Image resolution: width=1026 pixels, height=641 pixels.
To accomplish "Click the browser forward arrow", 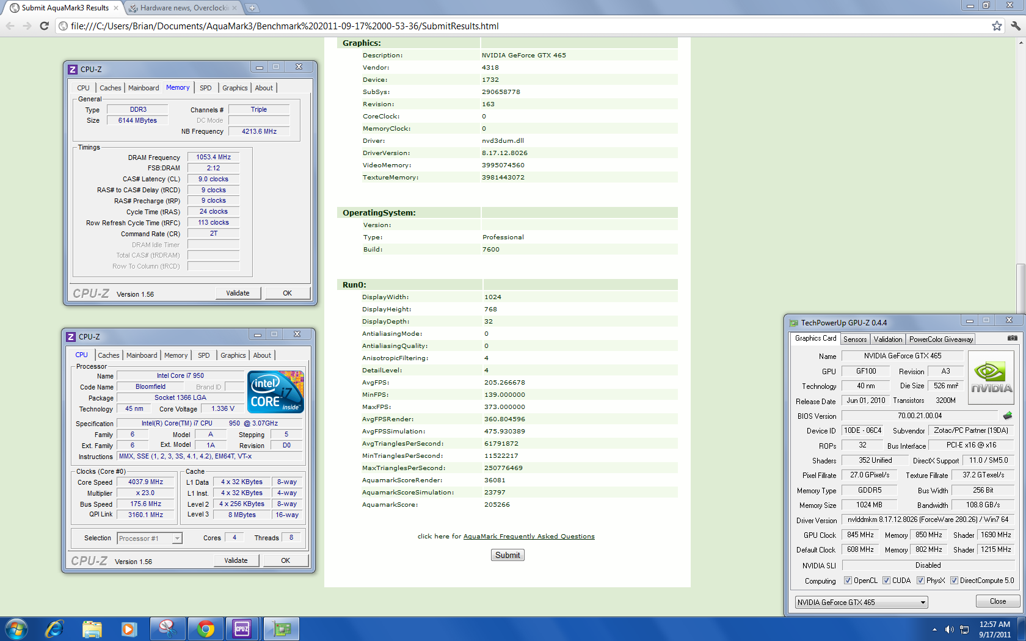I will click(x=27, y=26).
